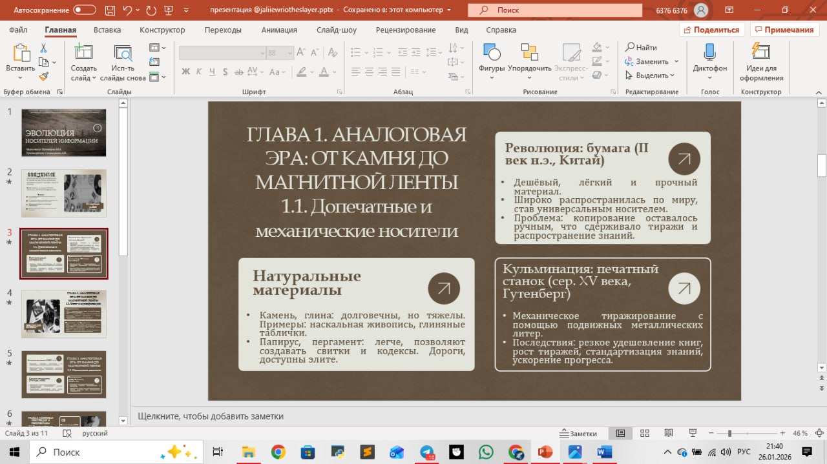
Task: Click the Создать слайд icon
Action: click(83, 54)
